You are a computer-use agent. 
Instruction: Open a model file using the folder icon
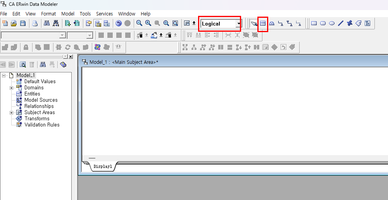[14, 24]
